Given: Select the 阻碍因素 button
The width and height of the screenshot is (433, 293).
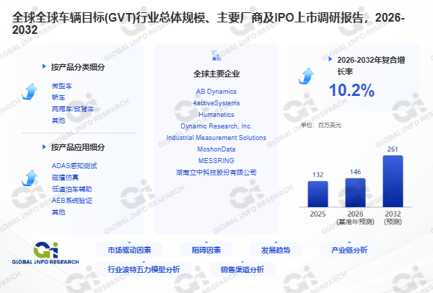Looking at the screenshot, I should pyautogui.click(x=206, y=250).
